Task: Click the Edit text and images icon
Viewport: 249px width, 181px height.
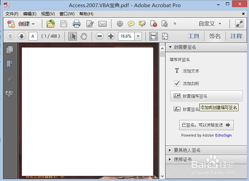Action: [x=90, y=24]
